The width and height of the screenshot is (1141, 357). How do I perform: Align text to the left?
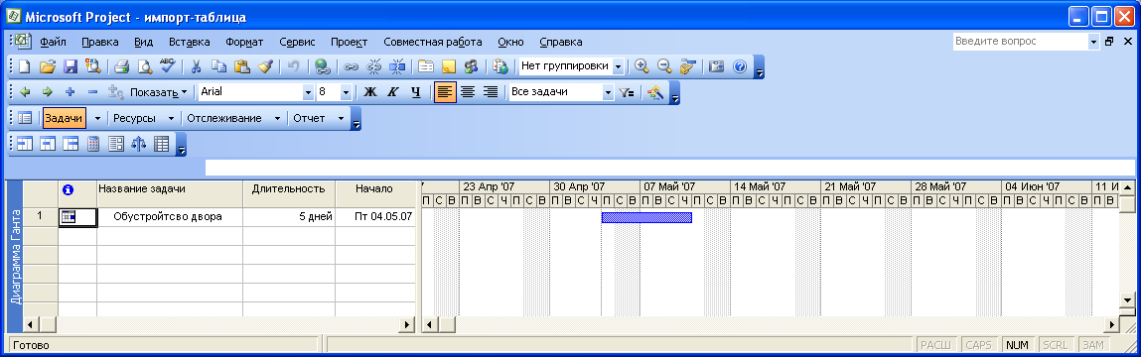(445, 92)
